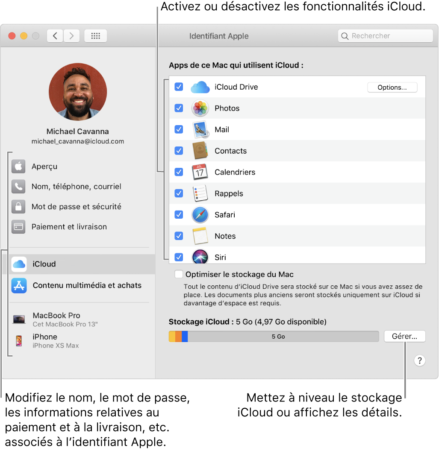Click the MacBook Pro device icon
Image resolution: width=439 pixels, height=451 pixels.
(x=19, y=319)
